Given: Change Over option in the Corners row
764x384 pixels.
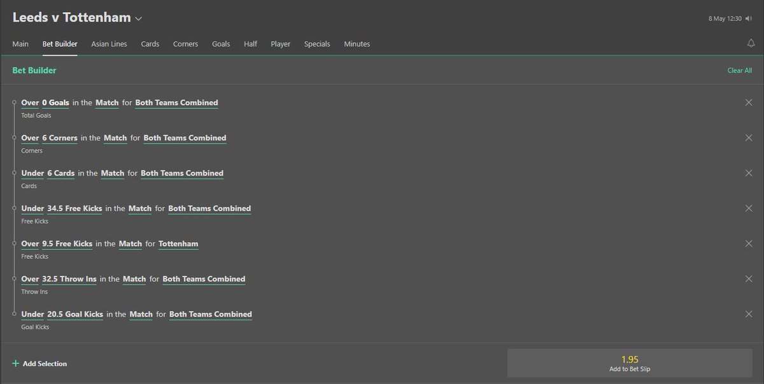Looking at the screenshot, I should pos(30,138).
